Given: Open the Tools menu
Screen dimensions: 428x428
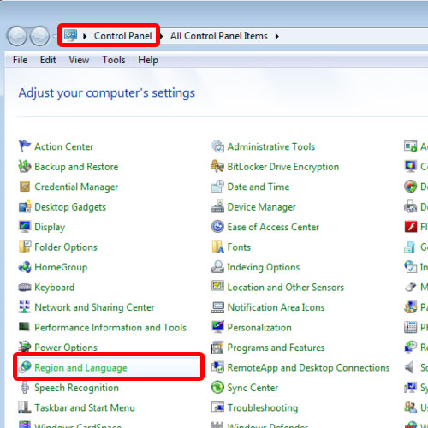Looking at the screenshot, I should pyautogui.click(x=114, y=60).
